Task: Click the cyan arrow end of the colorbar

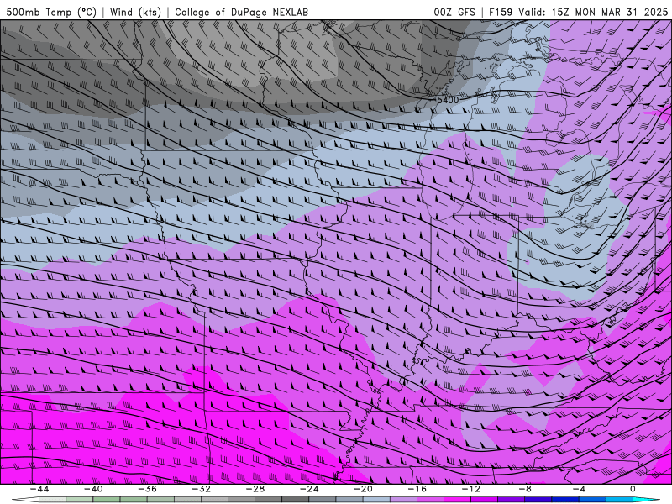Action: 646,500
